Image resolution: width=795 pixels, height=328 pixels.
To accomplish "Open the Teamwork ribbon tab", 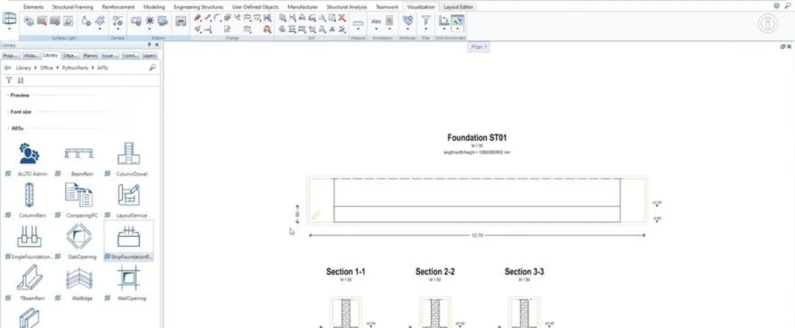I will click(387, 7).
